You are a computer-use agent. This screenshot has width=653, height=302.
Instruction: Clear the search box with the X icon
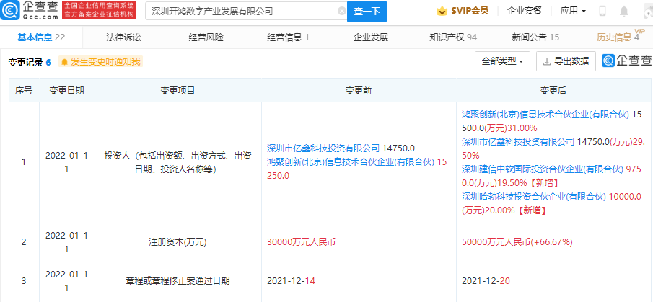pyautogui.click(x=341, y=12)
